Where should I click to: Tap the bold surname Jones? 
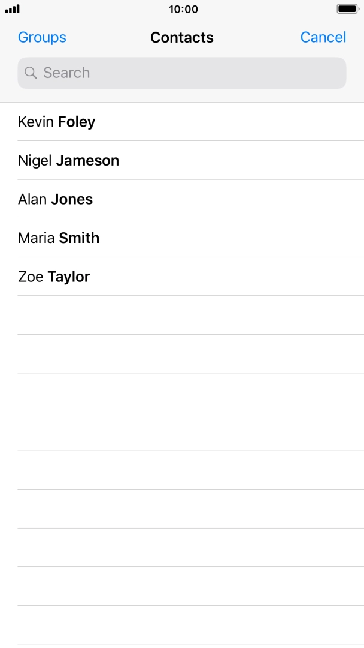pyautogui.click(x=72, y=199)
